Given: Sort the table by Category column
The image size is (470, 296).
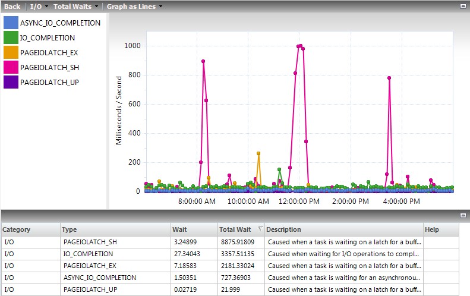Looking at the screenshot, I should tap(30, 229).
